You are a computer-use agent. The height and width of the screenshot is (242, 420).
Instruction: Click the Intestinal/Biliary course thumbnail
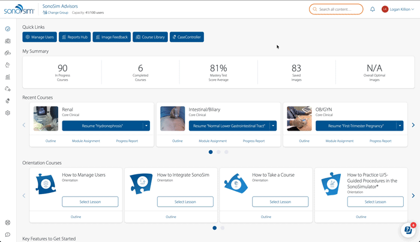[x=173, y=119]
